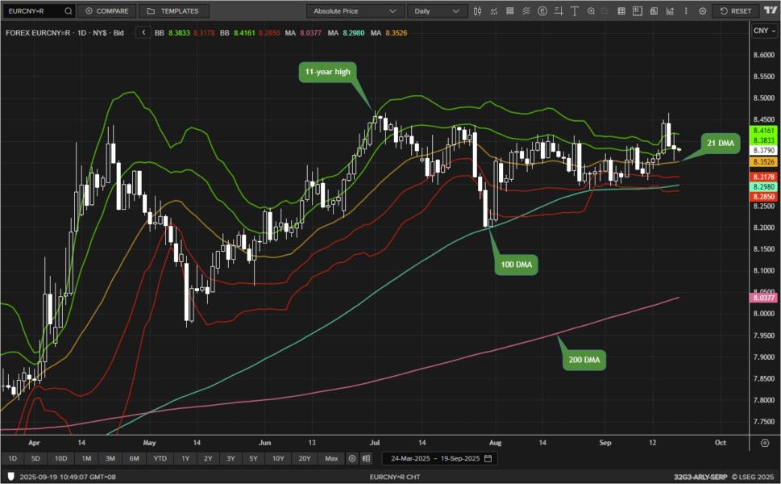Open chart settings gear in top toolbar
This screenshot has width=781, height=484.
(702, 11)
